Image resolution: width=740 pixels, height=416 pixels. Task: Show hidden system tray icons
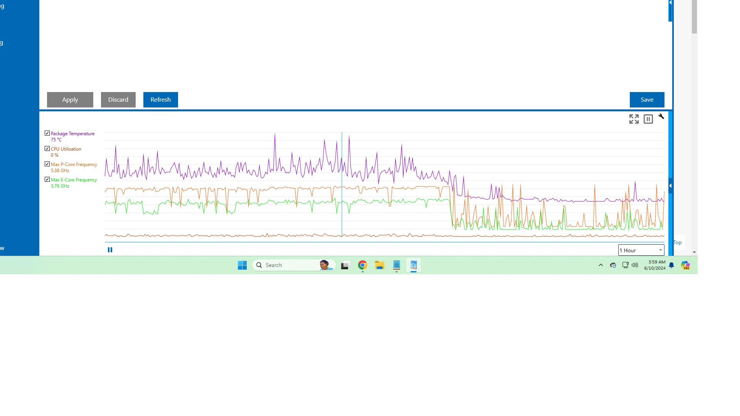click(x=600, y=265)
